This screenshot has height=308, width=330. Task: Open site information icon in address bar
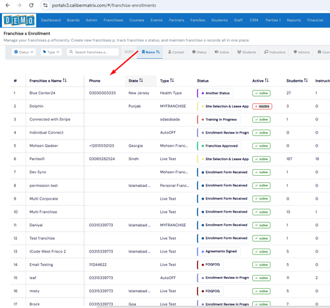[x=46, y=5]
